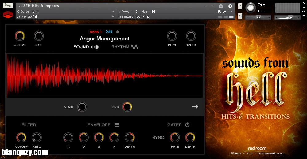Click the minimize dash under the X
307x159 pixels.
[304, 7]
